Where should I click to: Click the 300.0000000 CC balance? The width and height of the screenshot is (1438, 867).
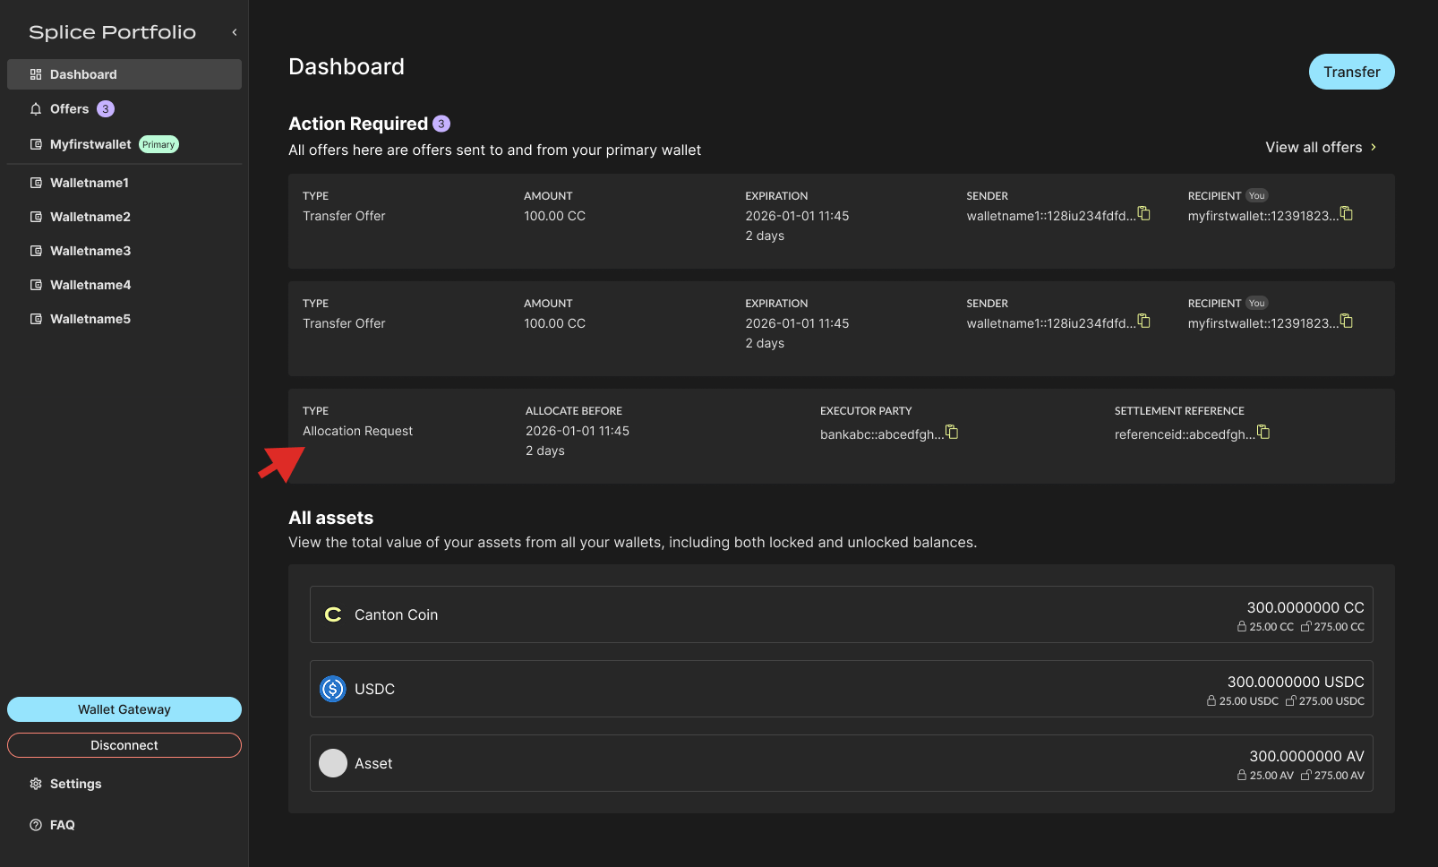(x=1305, y=607)
